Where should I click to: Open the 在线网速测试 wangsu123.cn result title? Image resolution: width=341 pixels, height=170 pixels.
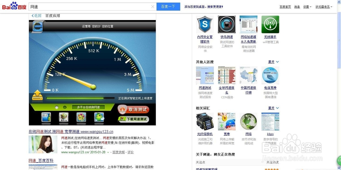tap(71, 132)
